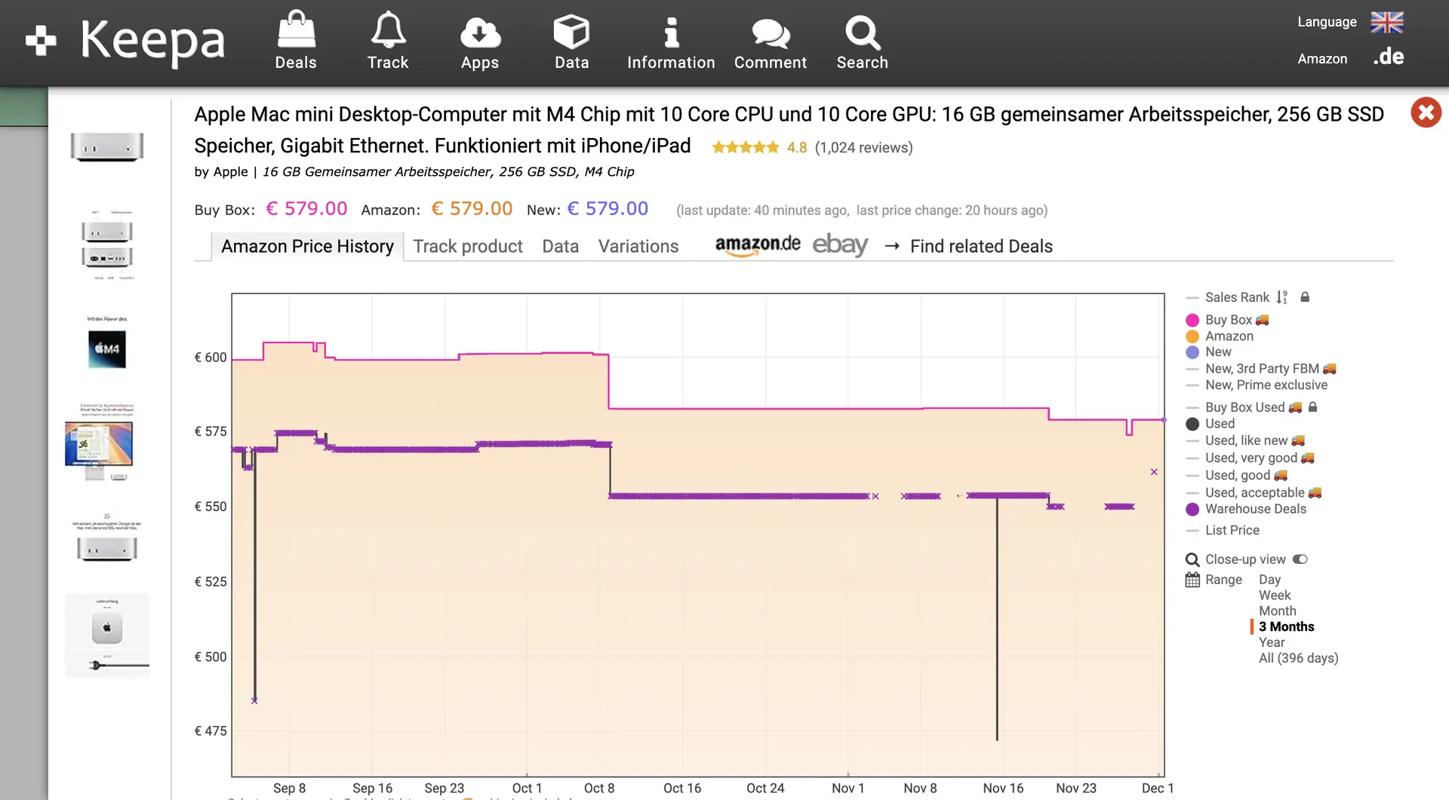The width and height of the screenshot is (1449, 800).
Task: Open the Language flag selector
Action: click(1386, 22)
